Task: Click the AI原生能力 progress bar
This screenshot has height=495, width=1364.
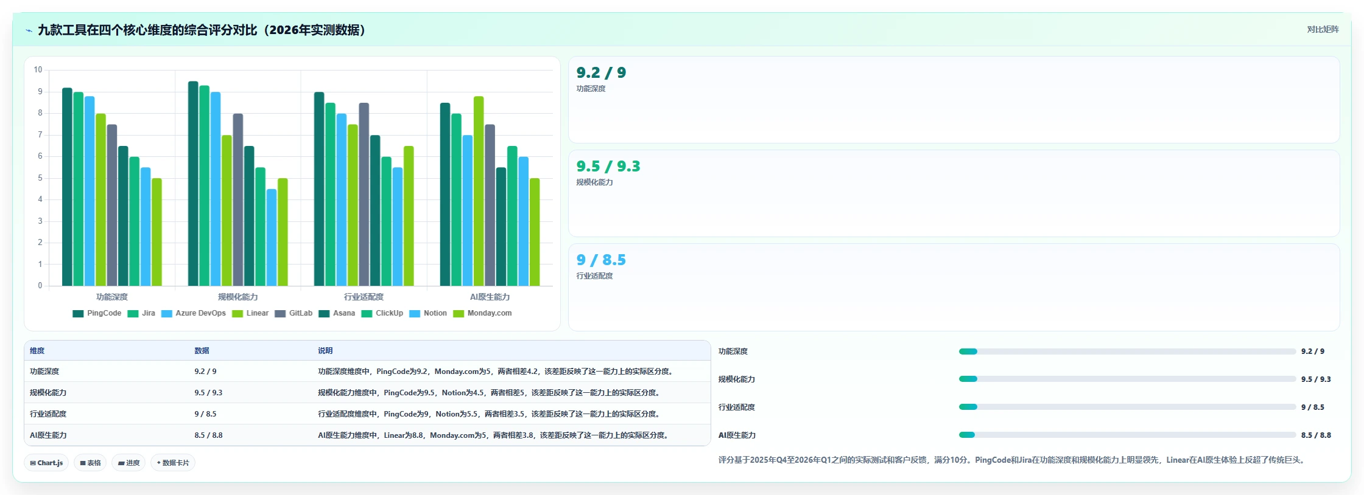Action: 1127,435
